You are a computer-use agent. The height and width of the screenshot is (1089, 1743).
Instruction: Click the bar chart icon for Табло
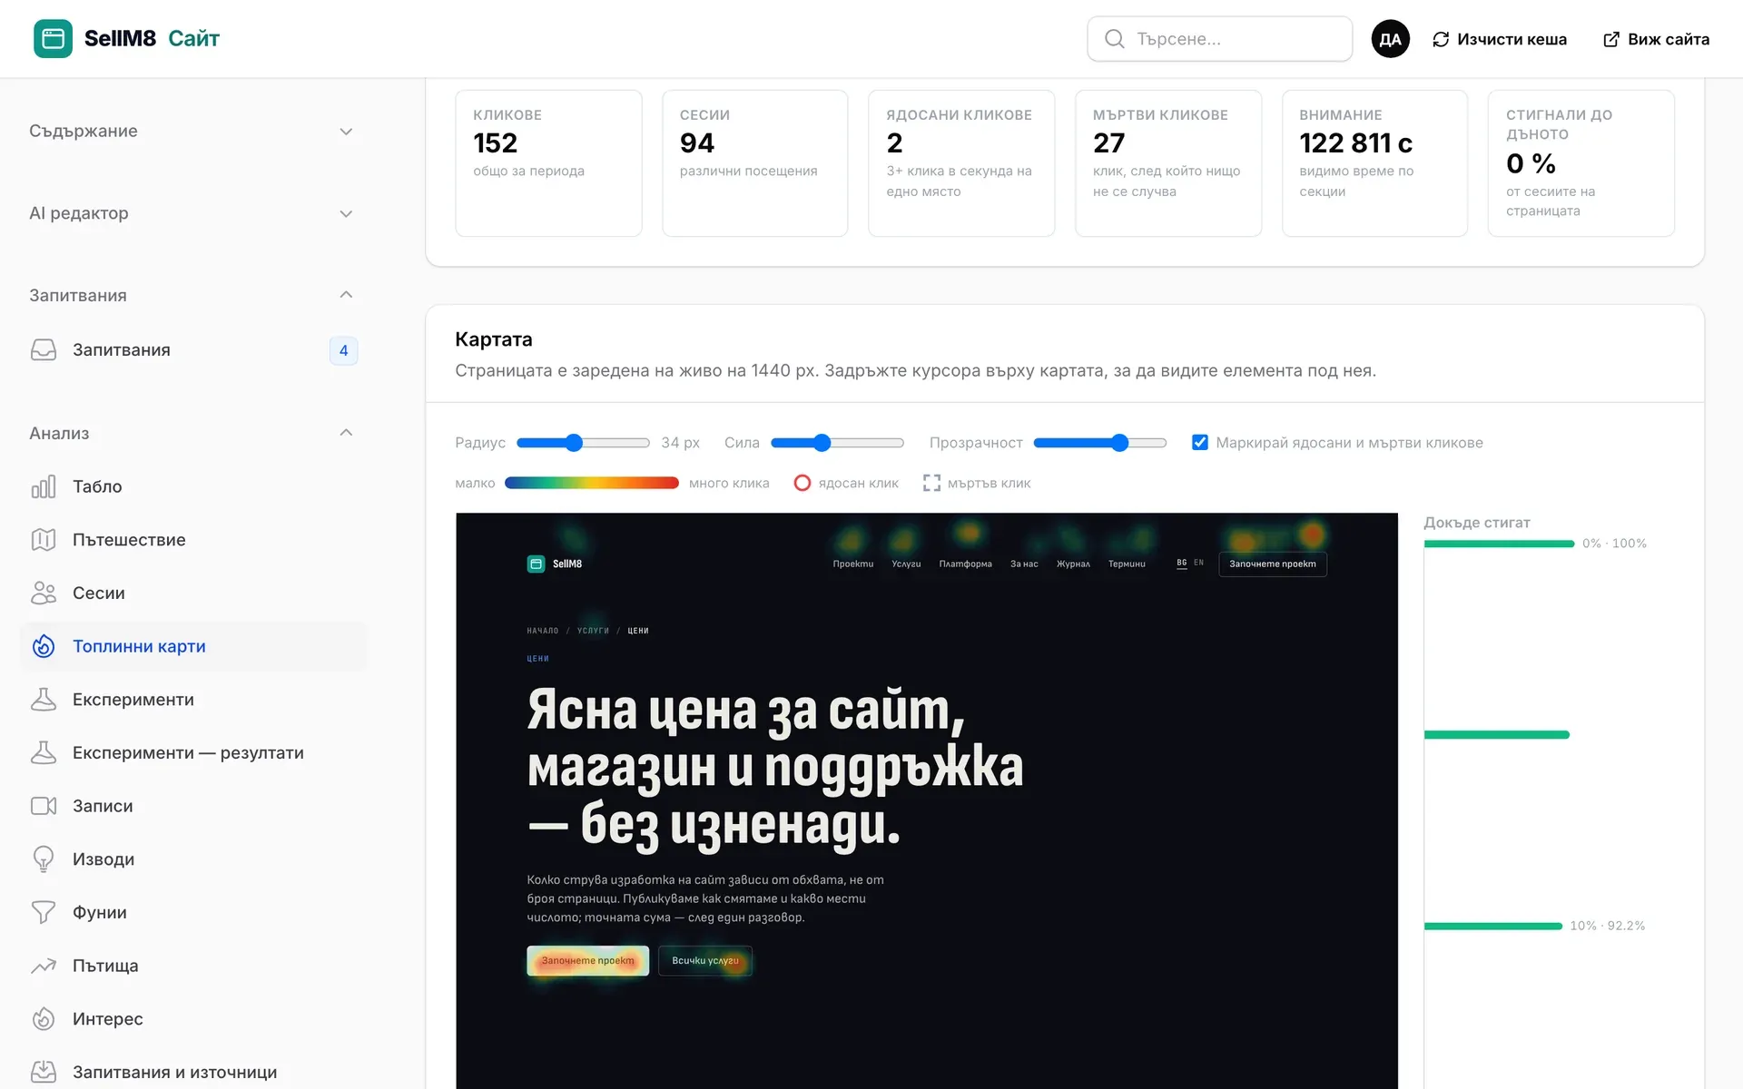coord(44,486)
